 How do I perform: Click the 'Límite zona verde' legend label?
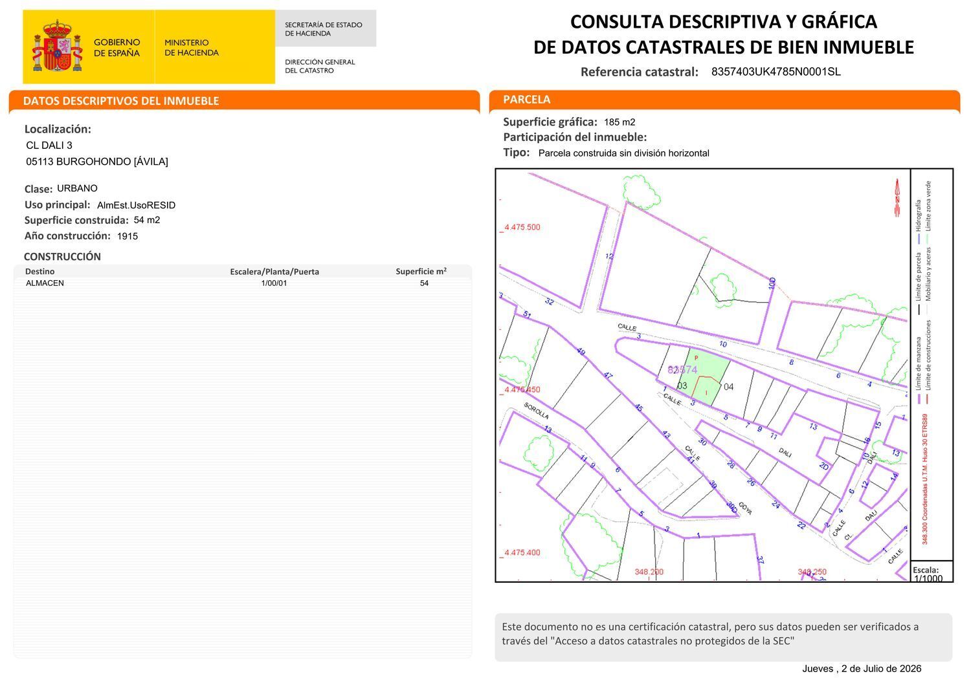[x=928, y=206]
